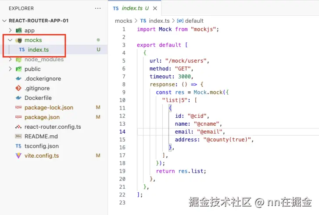Click the index.ts breadcrumb segment
The width and height of the screenshot is (319, 215).
(x=159, y=21)
